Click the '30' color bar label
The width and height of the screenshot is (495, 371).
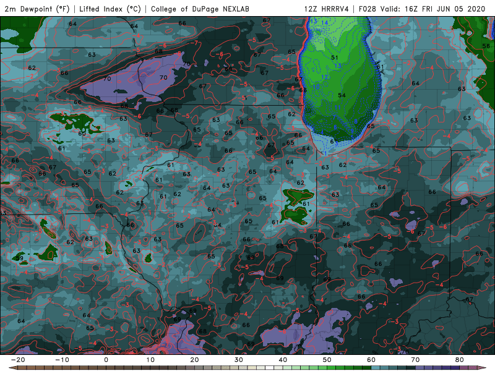point(239,360)
